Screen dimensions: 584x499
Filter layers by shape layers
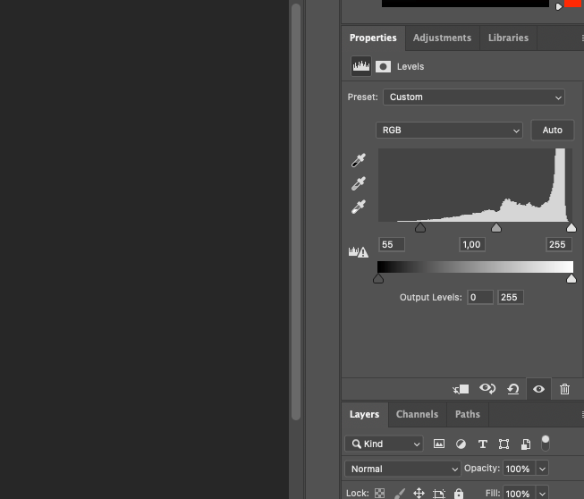coord(504,444)
